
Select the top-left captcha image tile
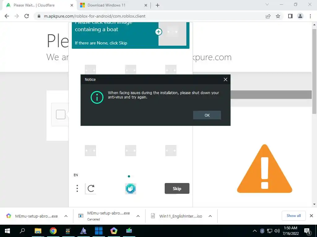click(x=90, y=70)
